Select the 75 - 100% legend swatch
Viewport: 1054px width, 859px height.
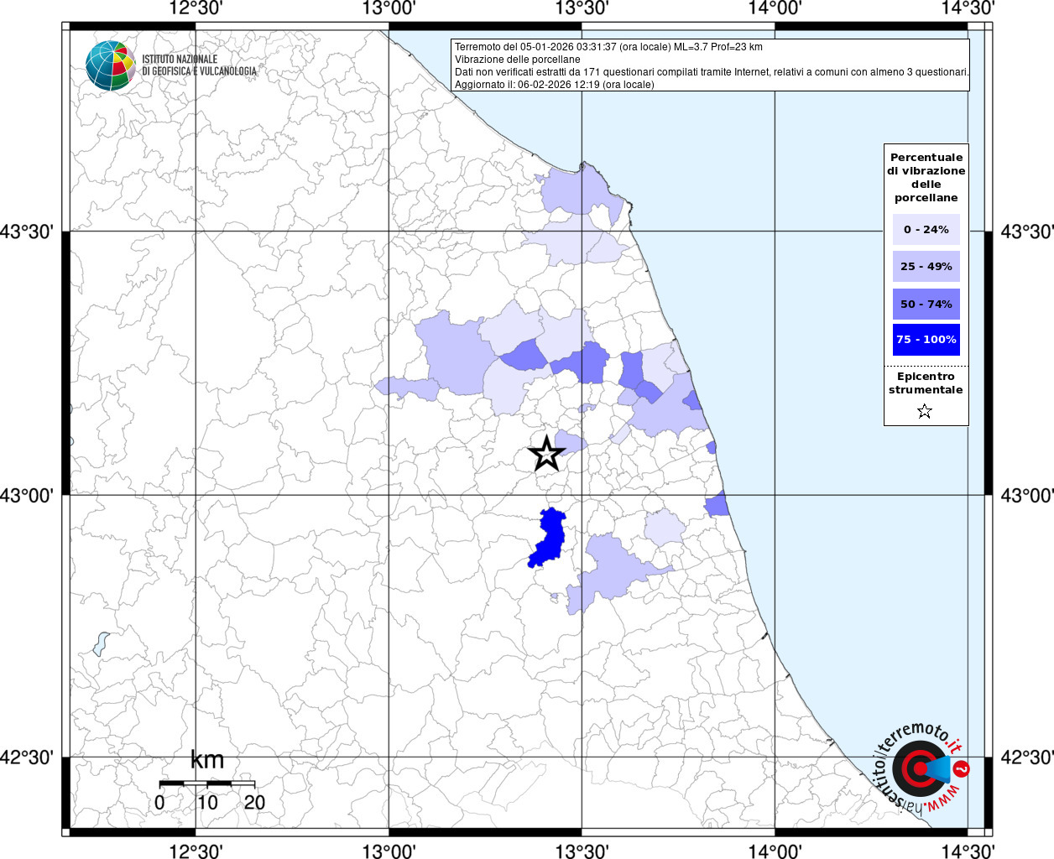[x=926, y=340]
